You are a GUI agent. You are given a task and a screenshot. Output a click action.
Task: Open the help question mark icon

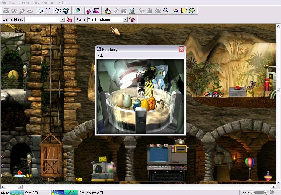(x=58, y=11)
